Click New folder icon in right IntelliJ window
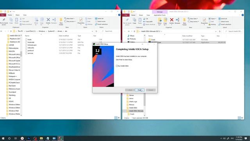250x141 pixels. click(x=184, y=22)
